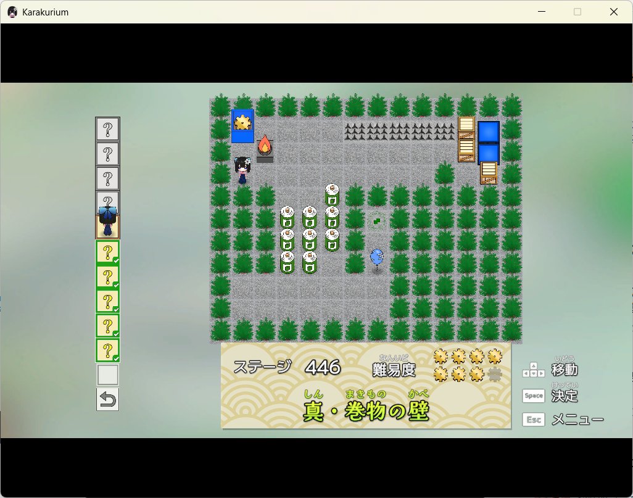Click the undo arrow button in sidebar
The height and width of the screenshot is (498, 633).
point(107,399)
